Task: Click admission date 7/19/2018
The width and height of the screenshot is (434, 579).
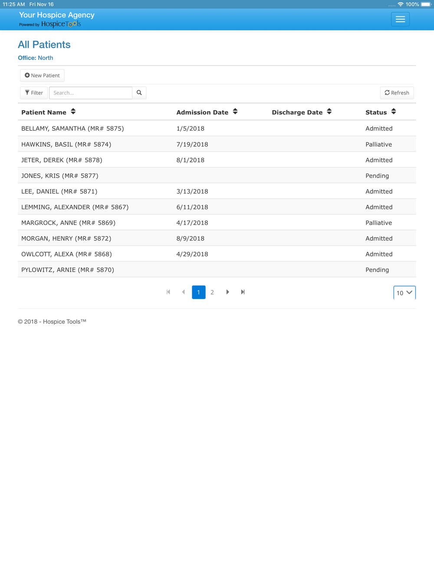Action: tap(192, 144)
